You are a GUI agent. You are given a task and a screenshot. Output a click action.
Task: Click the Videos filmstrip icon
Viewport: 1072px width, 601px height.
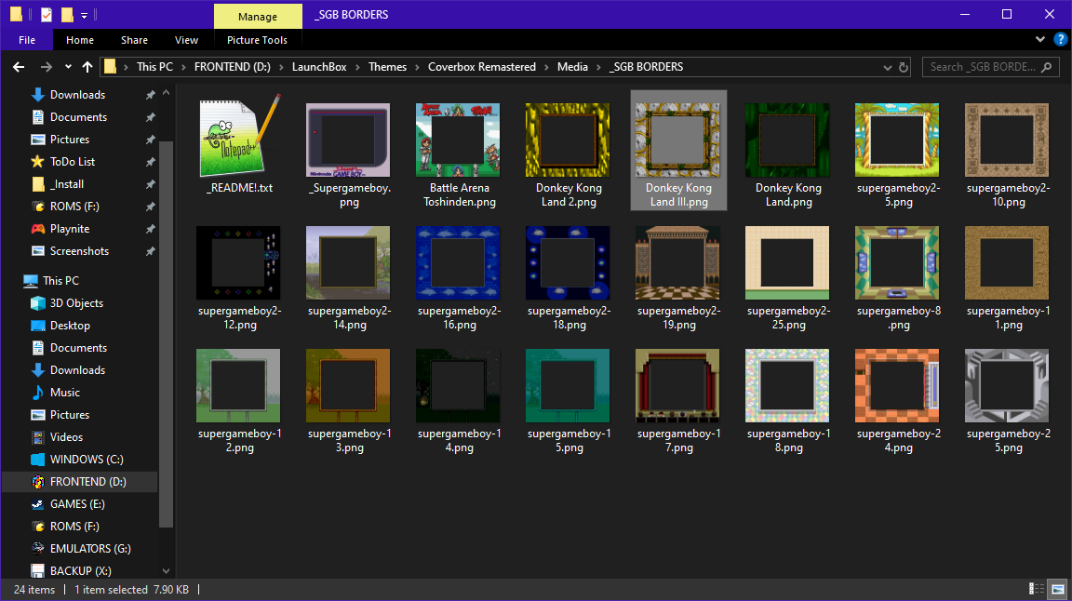click(x=38, y=437)
